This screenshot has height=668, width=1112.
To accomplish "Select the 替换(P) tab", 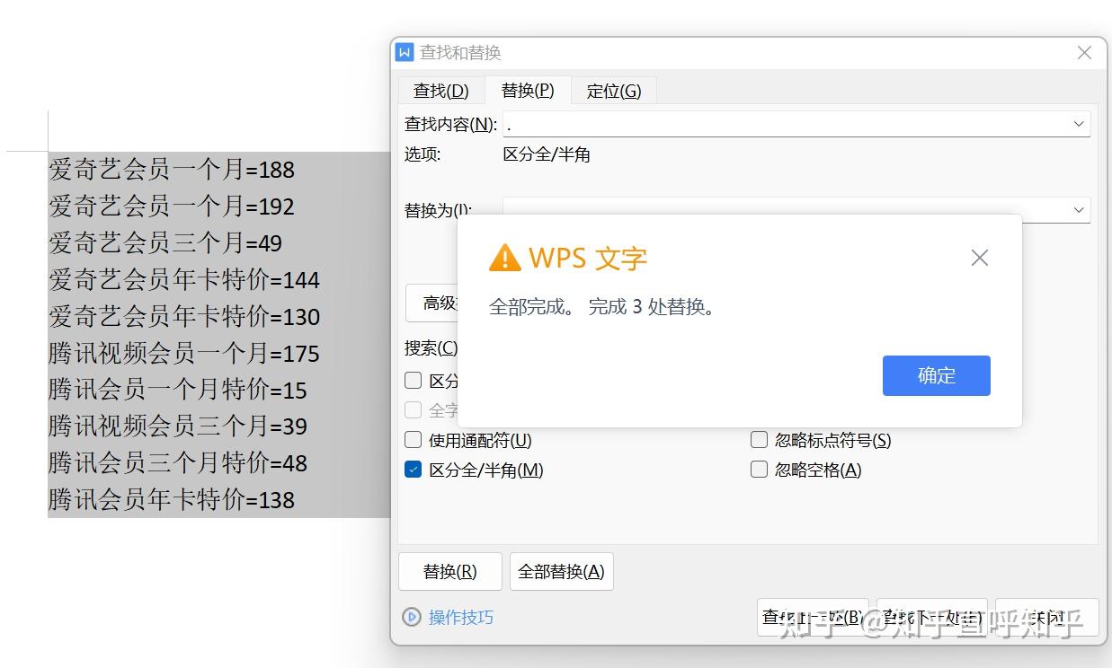I will (x=528, y=90).
